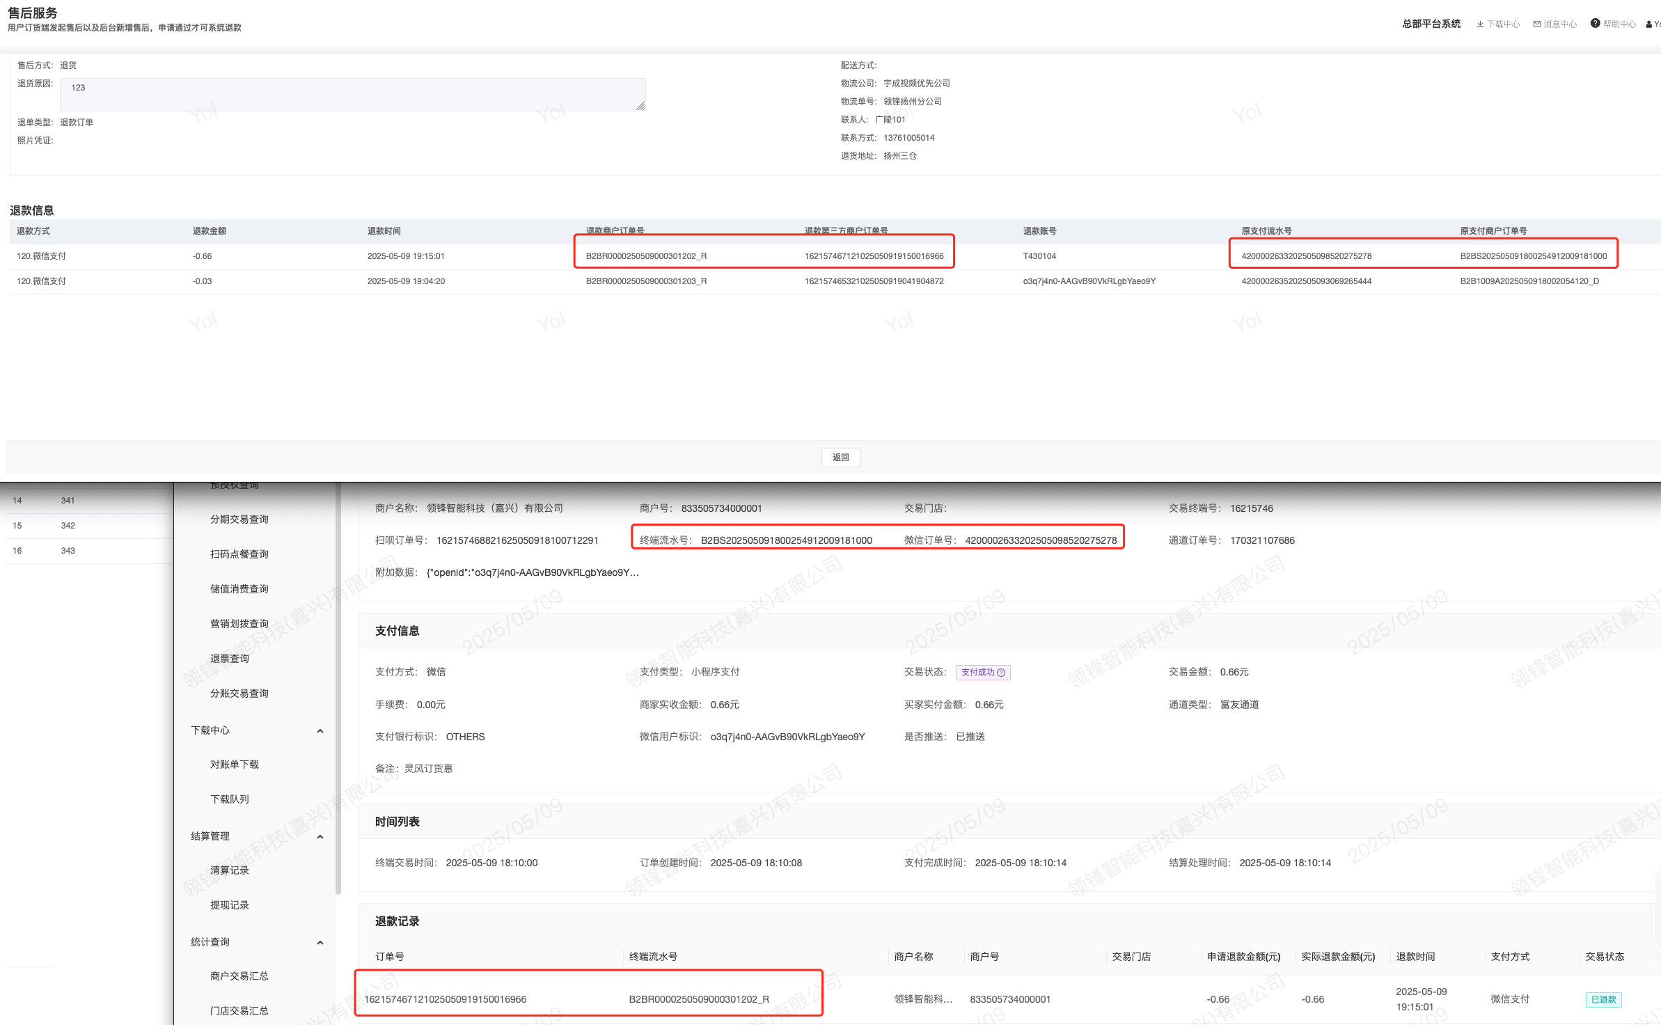
Task: Collapse the 结算管理 sidebar group
Action: coord(320,836)
